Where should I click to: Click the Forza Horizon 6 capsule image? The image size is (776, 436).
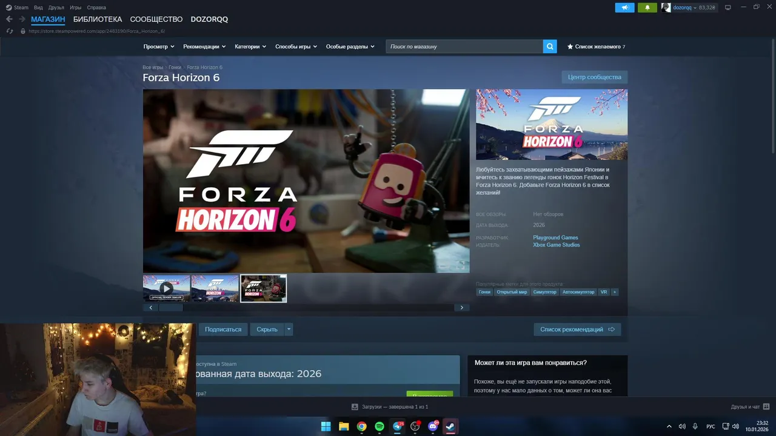coord(552,125)
